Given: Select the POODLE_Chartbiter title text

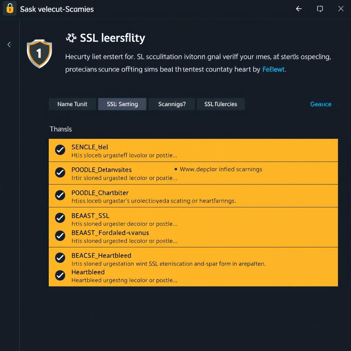Looking at the screenshot, I should [x=100, y=193].
